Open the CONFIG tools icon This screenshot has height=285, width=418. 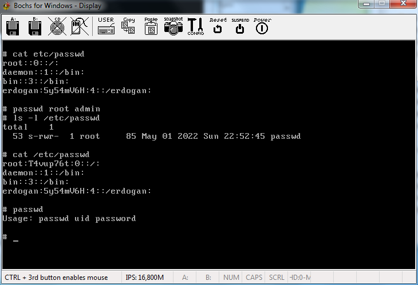(x=195, y=26)
